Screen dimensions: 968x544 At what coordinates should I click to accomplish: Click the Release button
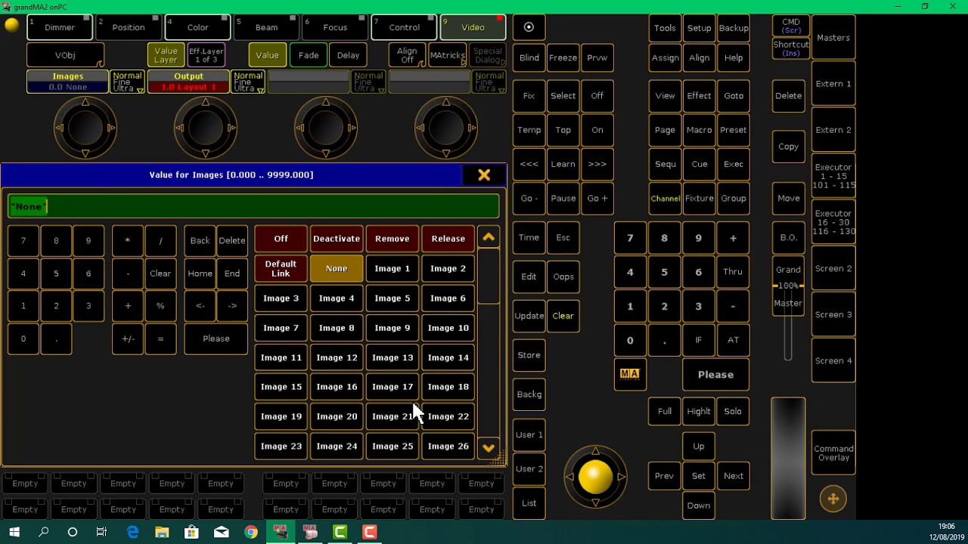[x=448, y=239]
